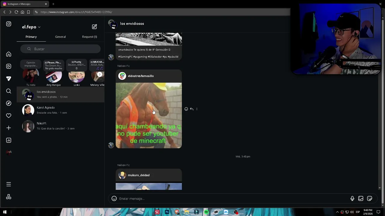The height and width of the screenshot is (216, 385).
Task: Click the Buscar search field
Action: click(60, 49)
